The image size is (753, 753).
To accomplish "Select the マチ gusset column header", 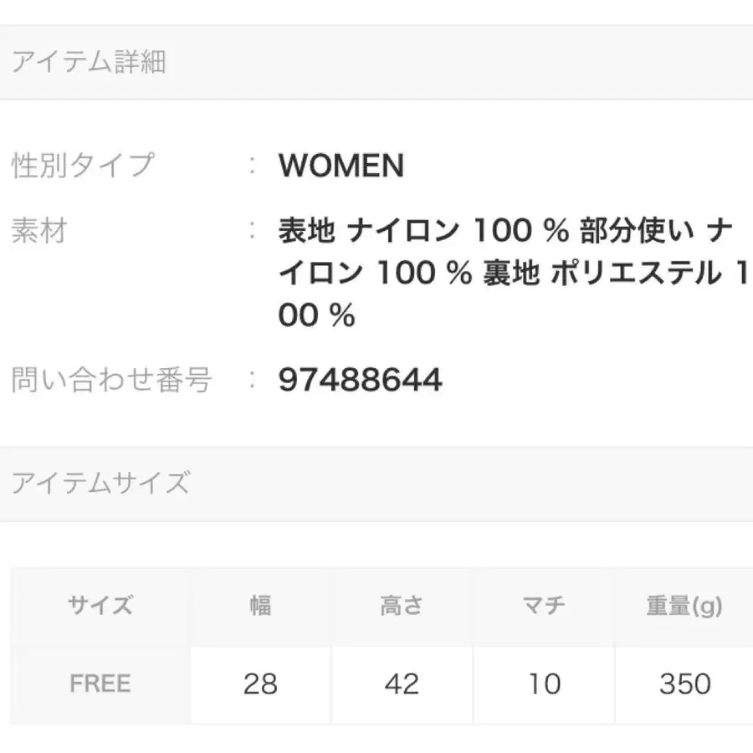I will point(544,606).
